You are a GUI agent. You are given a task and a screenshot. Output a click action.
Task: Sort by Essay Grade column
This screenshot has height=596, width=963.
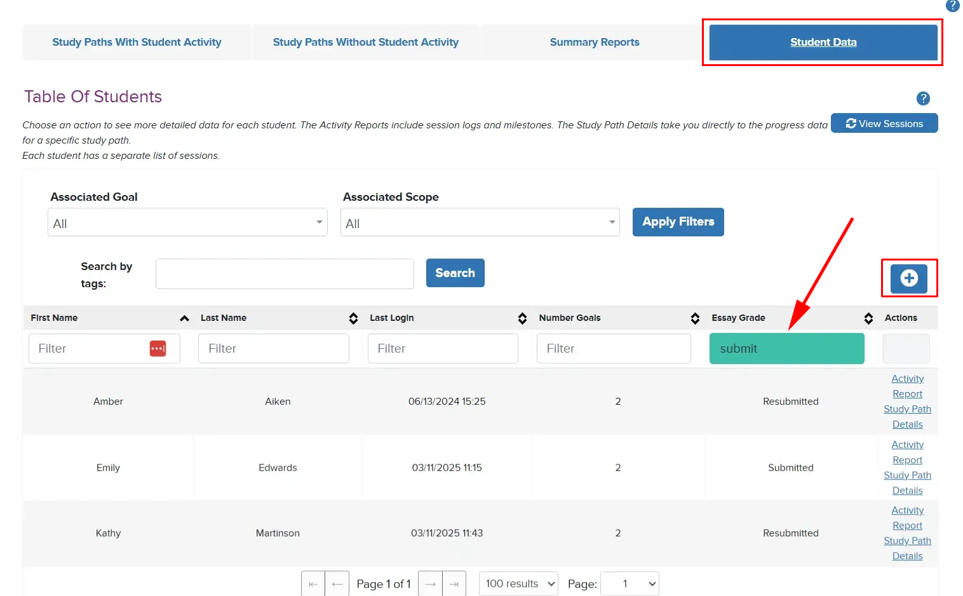868,318
